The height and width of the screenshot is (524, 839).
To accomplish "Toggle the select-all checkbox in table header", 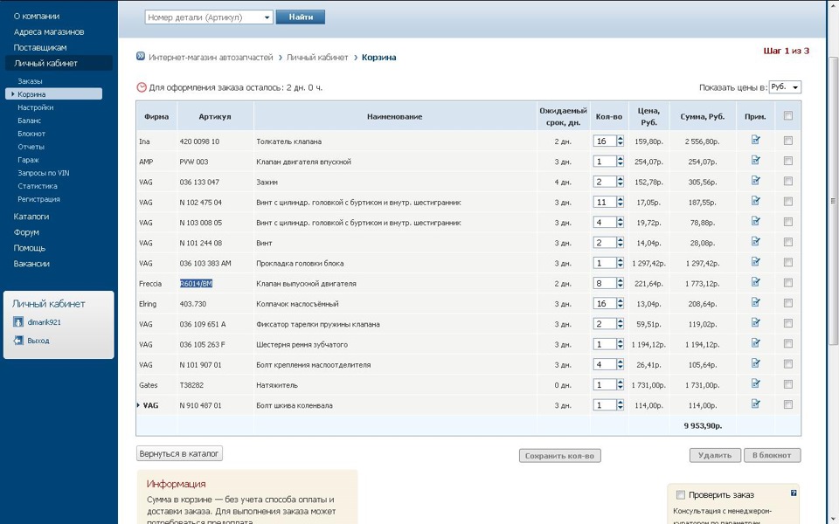I will click(788, 115).
